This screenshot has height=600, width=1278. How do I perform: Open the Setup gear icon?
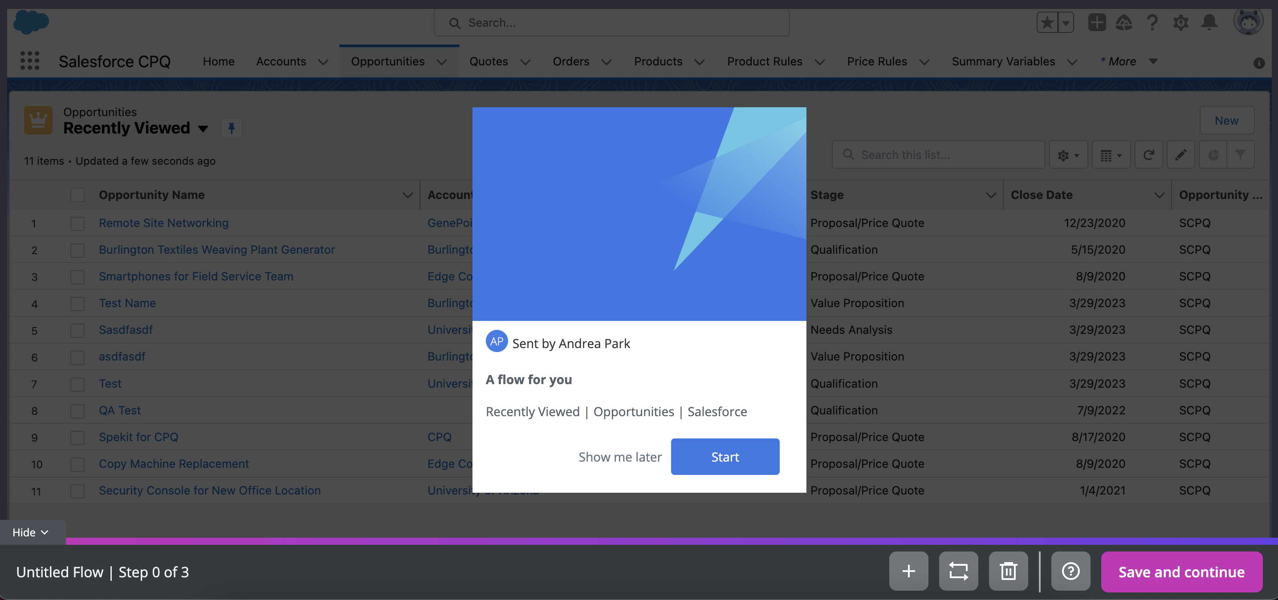[1181, 22]
